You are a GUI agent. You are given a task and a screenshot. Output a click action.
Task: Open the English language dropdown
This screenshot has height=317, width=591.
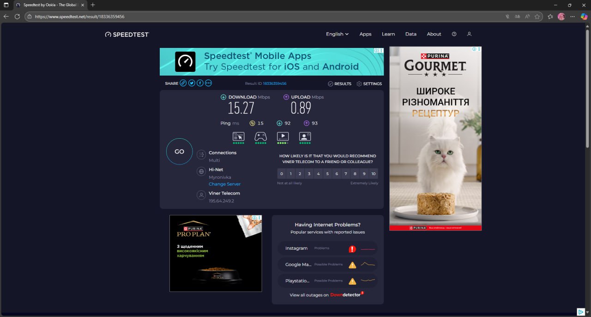337,34
